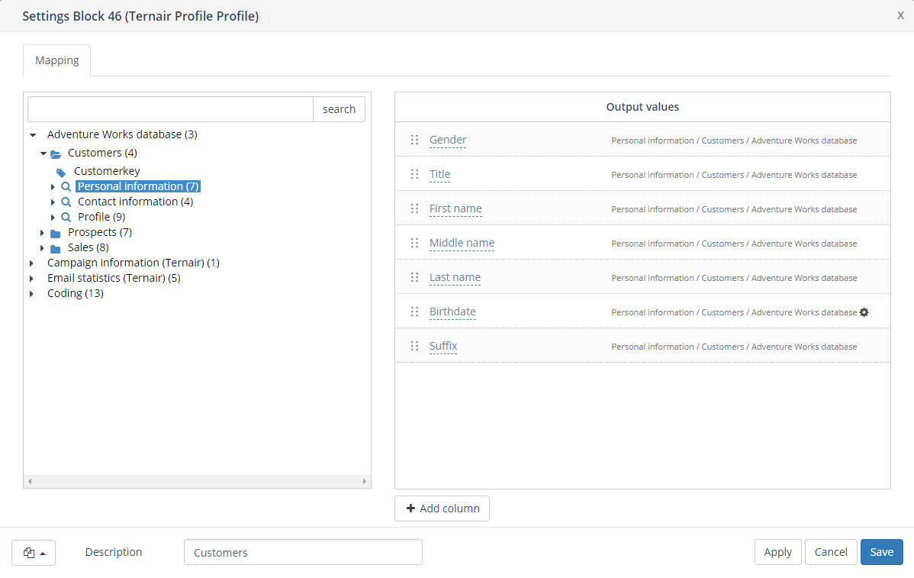Screen dimensions: 914x578
Task: Click the Apply button
Action: tap(777, 552)
